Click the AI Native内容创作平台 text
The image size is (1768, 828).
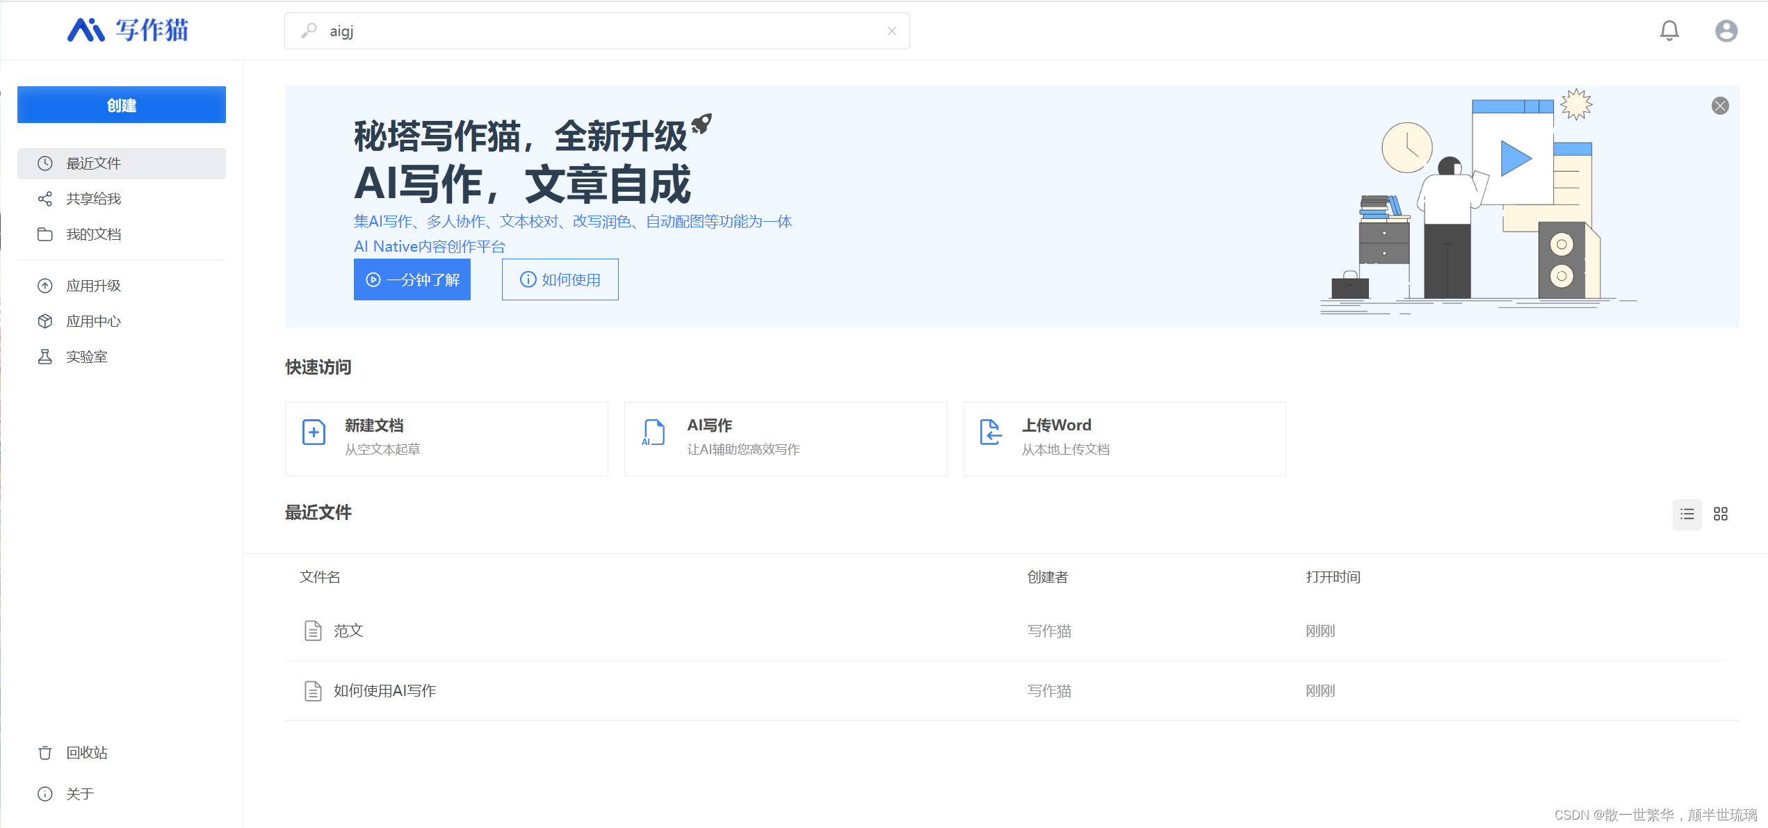430,246
